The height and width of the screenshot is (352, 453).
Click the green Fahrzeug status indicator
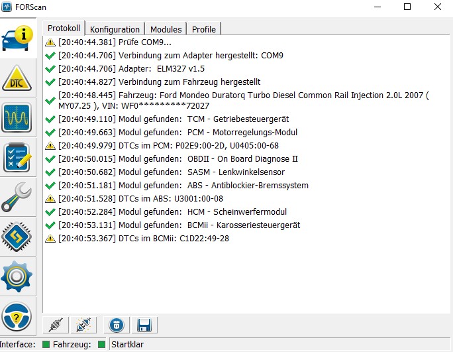pos(101,344)
